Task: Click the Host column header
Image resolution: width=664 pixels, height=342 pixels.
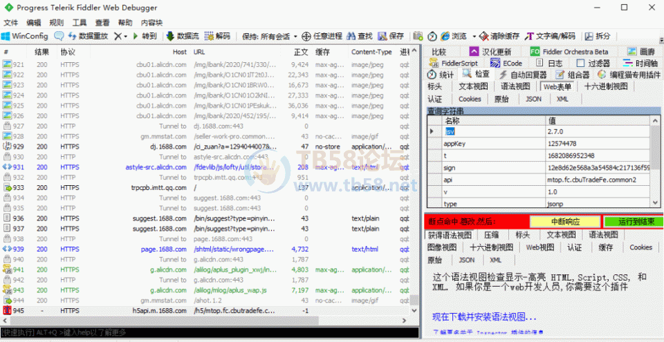Action: 180,52
